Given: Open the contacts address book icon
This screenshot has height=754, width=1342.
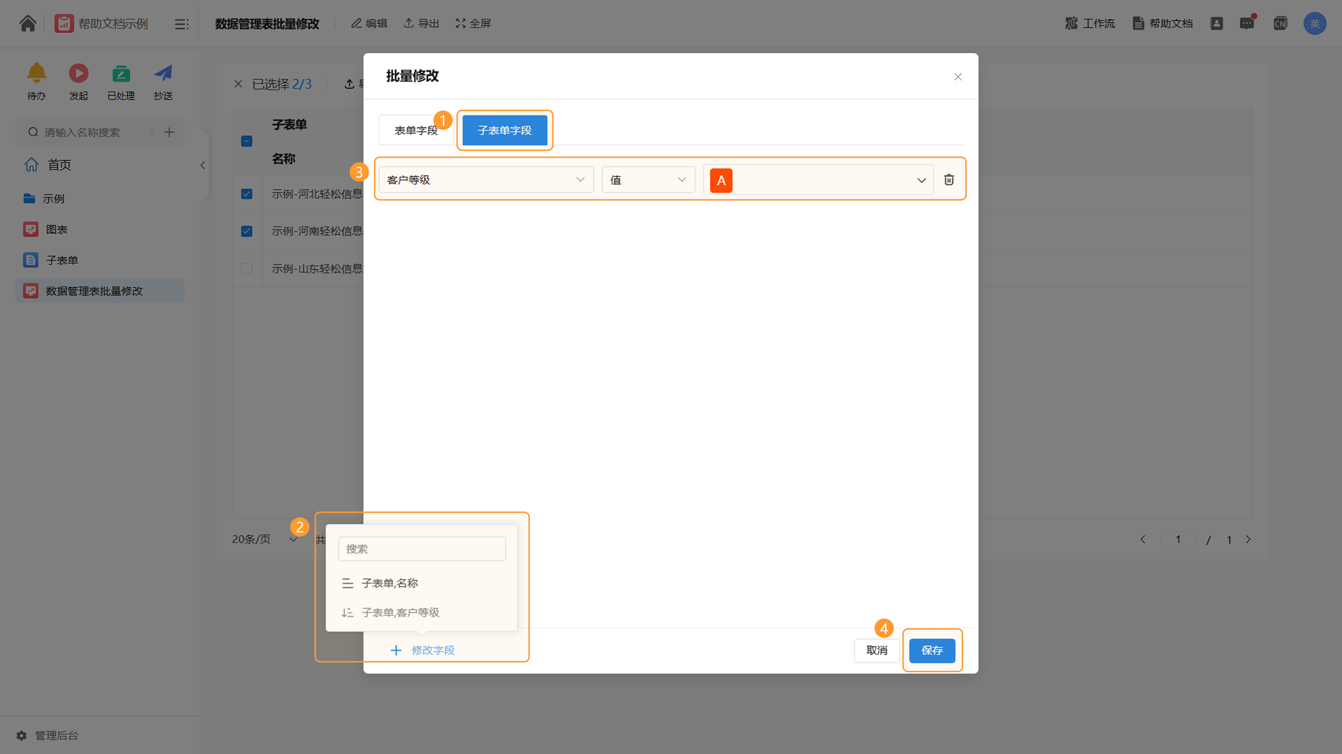Looking at the screenshot, I should click(x=1217, y=23).
